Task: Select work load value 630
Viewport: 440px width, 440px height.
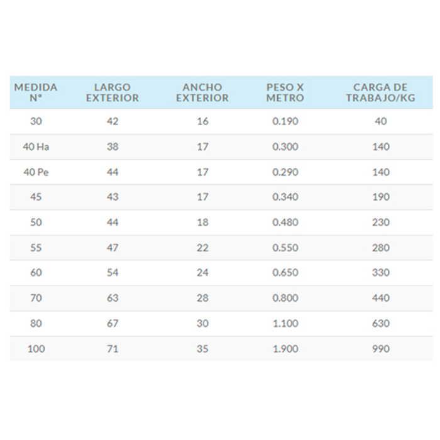Action: click(x=381, y=323)
